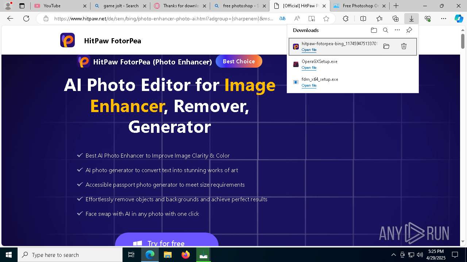Close the YouTube tab
The width and height of the screenshot is (467, 262).
click(x=85, y=6)
